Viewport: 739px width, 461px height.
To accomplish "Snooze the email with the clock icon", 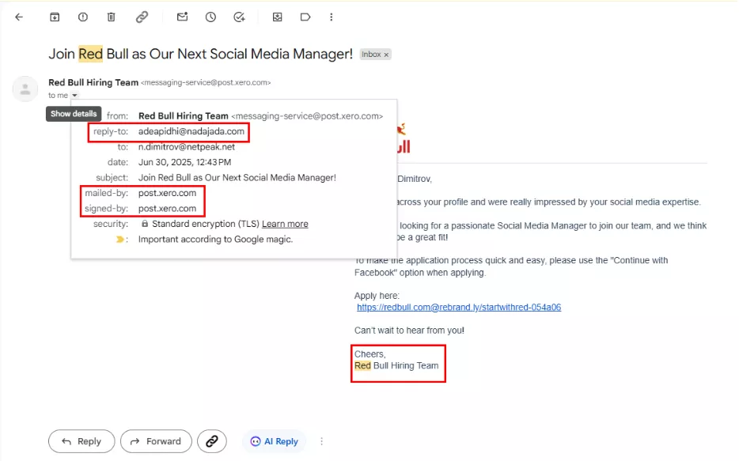I will pos(210,17).
